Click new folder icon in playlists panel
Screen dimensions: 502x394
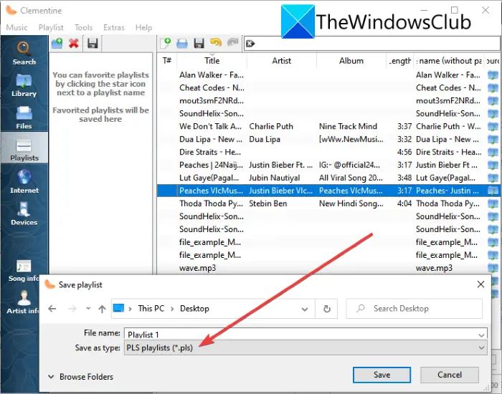(x=57, y=43)
